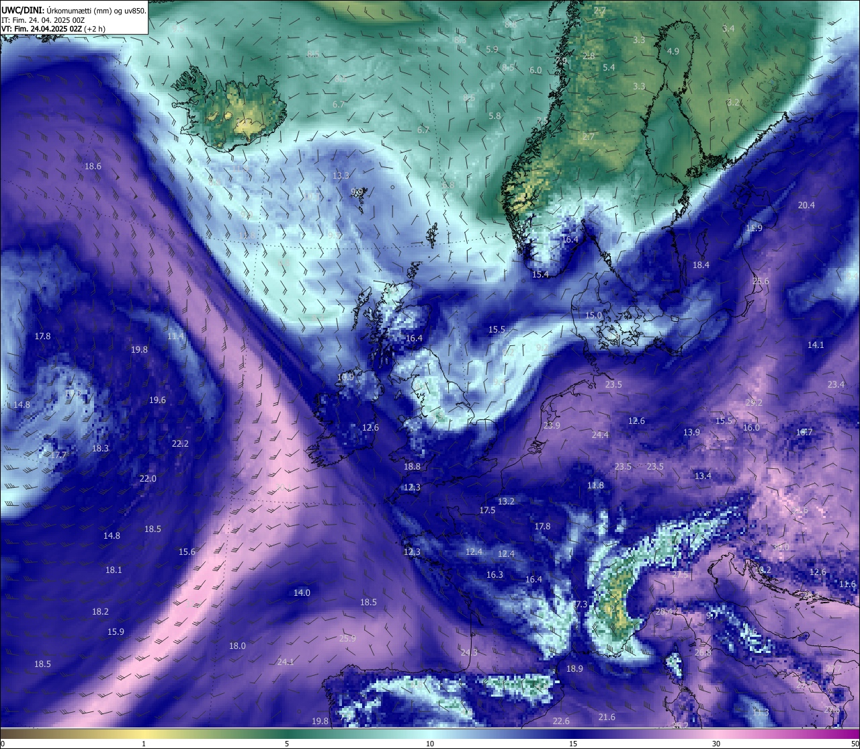Click the 22.2 value label
The image size is (860, 749).
pos(180,443)
